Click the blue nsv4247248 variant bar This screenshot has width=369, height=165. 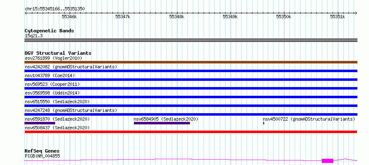pyautogui.click(x=191, y=114)
